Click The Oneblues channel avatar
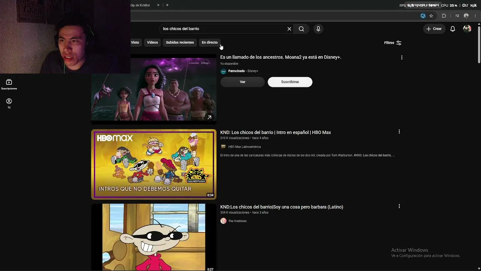The image size is (481, 271). pos(223,221)
